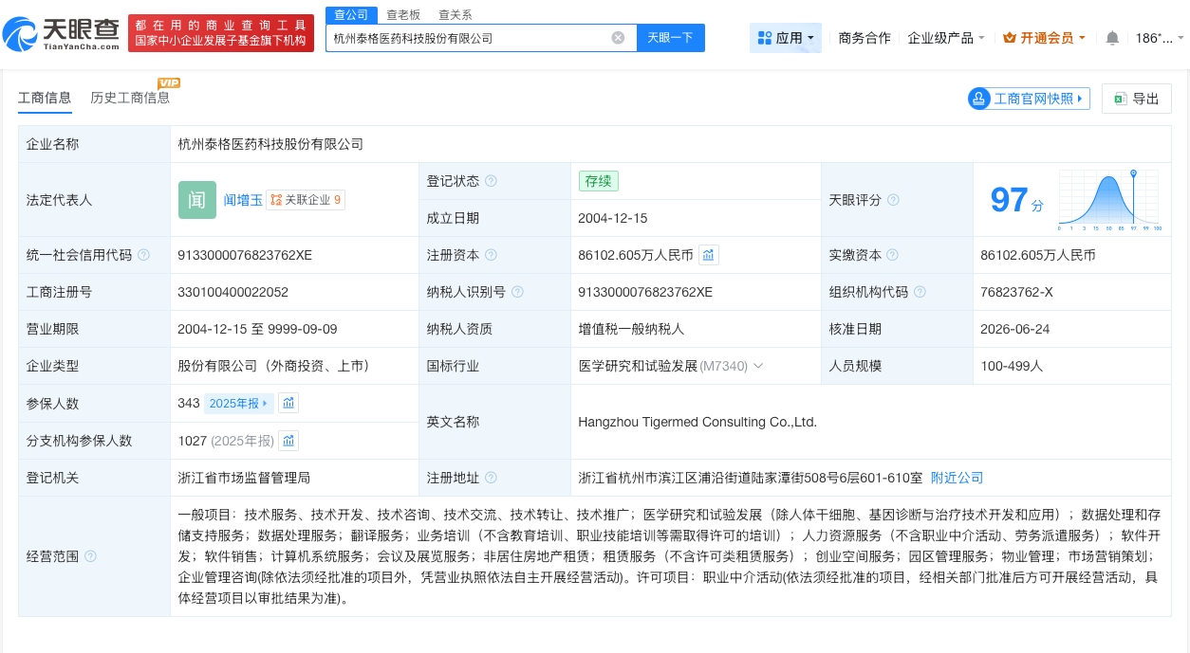Click the help icon next to 纳税人识别号
The height and width of the screenshot is (653, 1190).
(x=517, y=292)
